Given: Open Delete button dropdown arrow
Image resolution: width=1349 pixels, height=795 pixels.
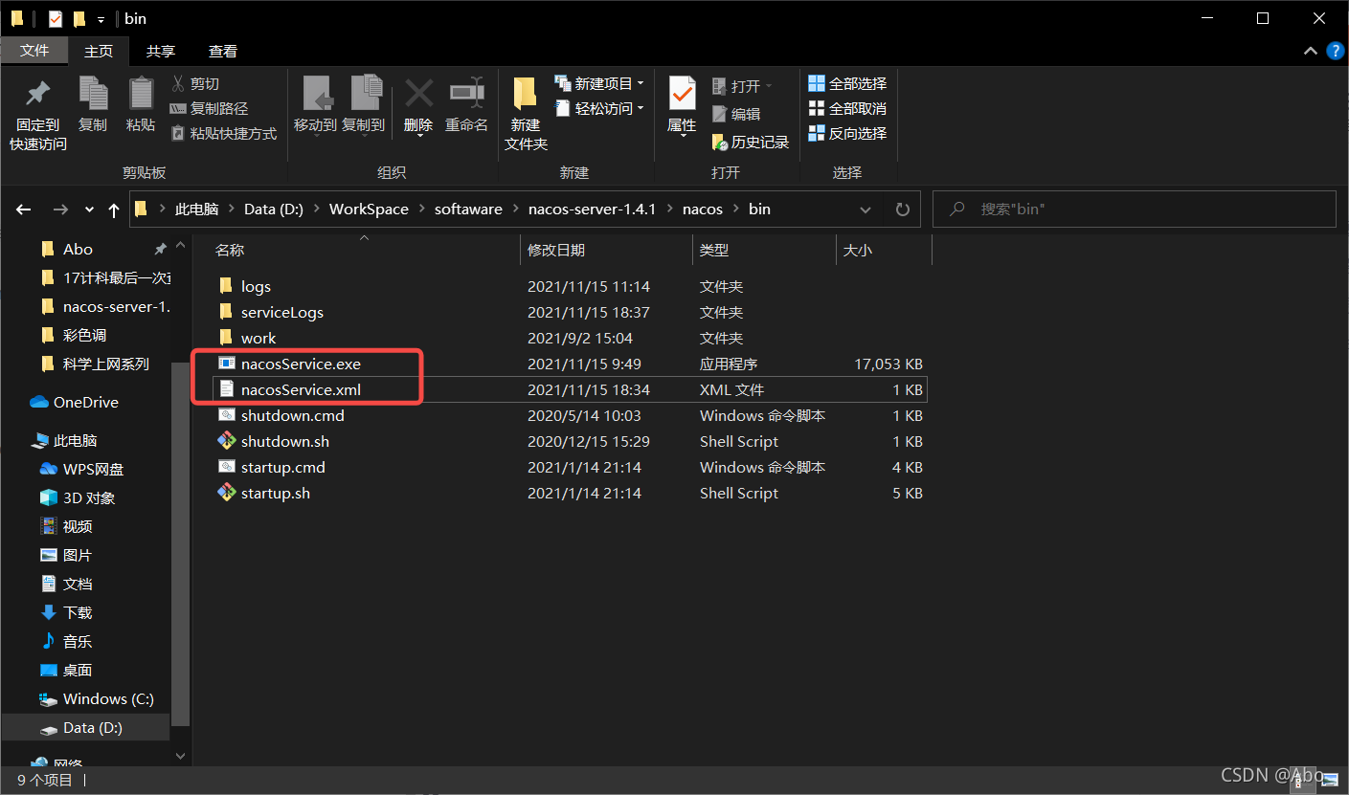Looking at the screenshot, I should (x=419, y=135).
